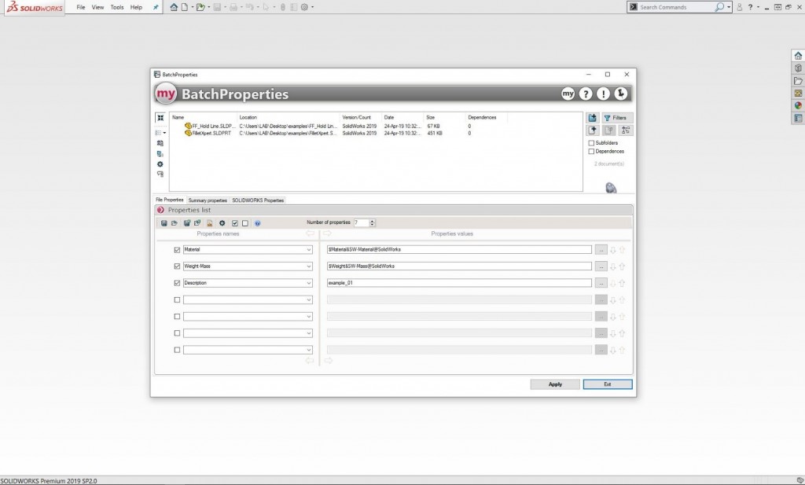Click the Open document icon in SolidWorks toolbar
This screenshot has height=485, width=805.
pos(200,7)
